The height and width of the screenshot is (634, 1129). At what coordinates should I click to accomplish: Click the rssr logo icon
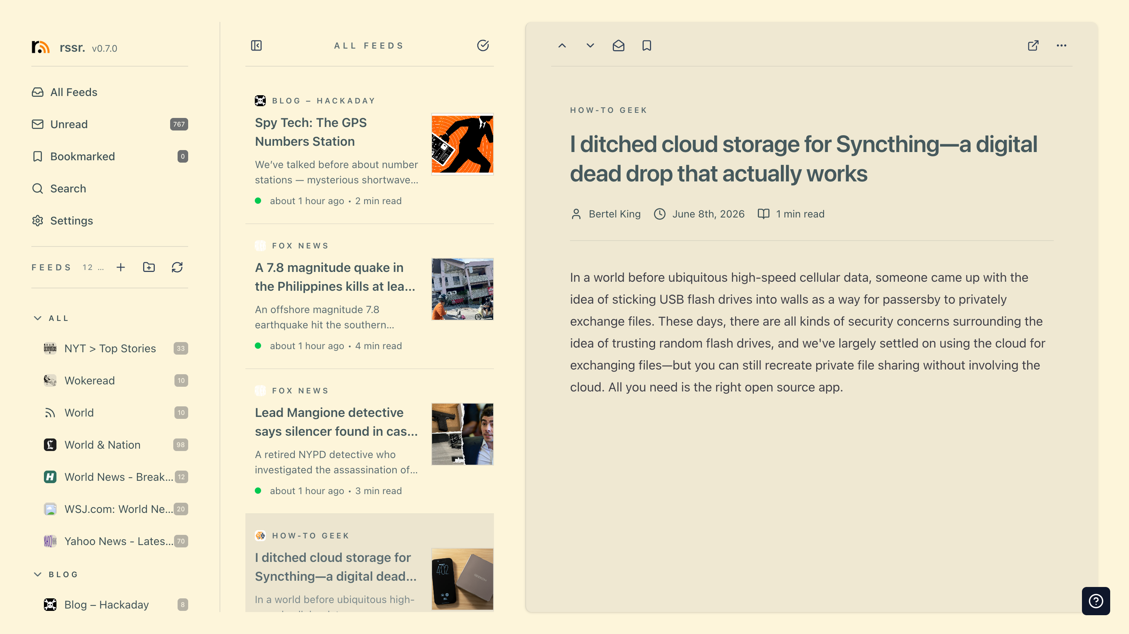(x=40, y=47)
